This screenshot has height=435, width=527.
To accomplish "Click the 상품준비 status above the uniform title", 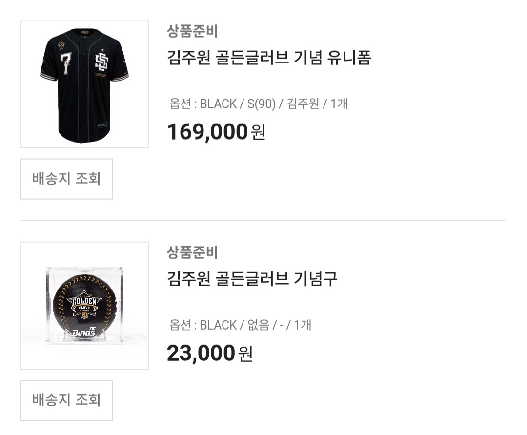I will 192,31.
